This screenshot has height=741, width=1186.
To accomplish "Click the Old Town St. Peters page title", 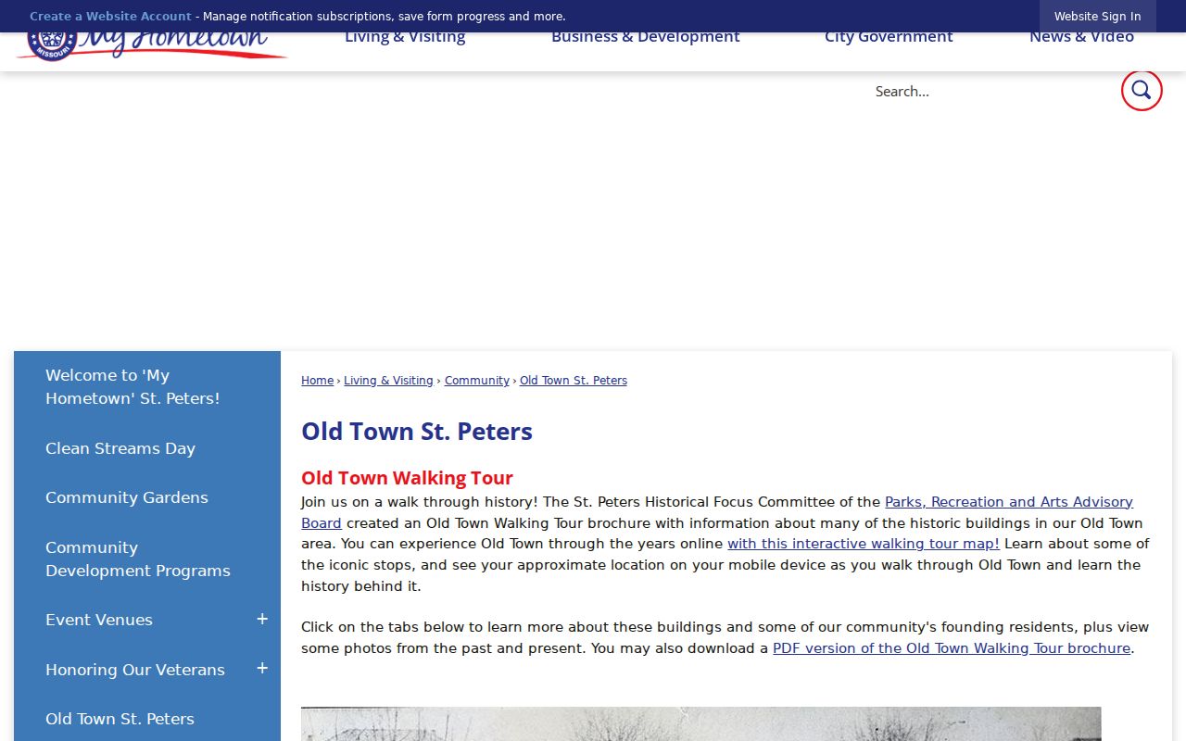I will (417, 432).
